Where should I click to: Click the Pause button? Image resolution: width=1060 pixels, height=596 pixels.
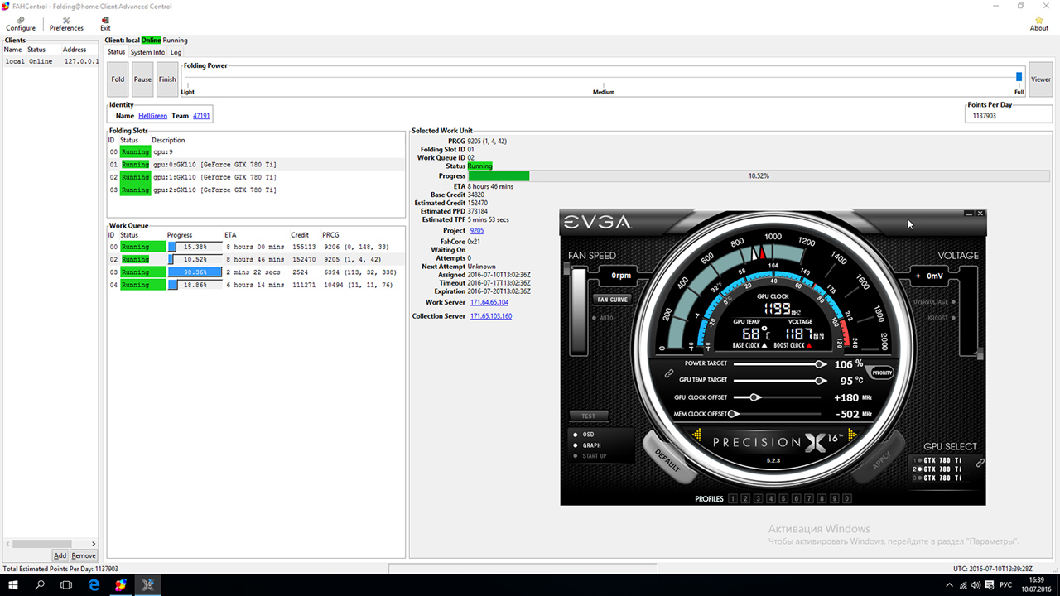tap(142, 79)
